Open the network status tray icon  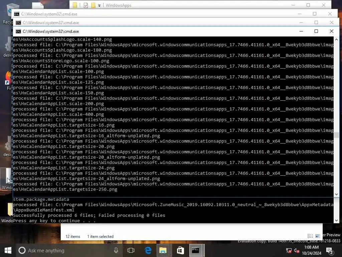[289, 250]
